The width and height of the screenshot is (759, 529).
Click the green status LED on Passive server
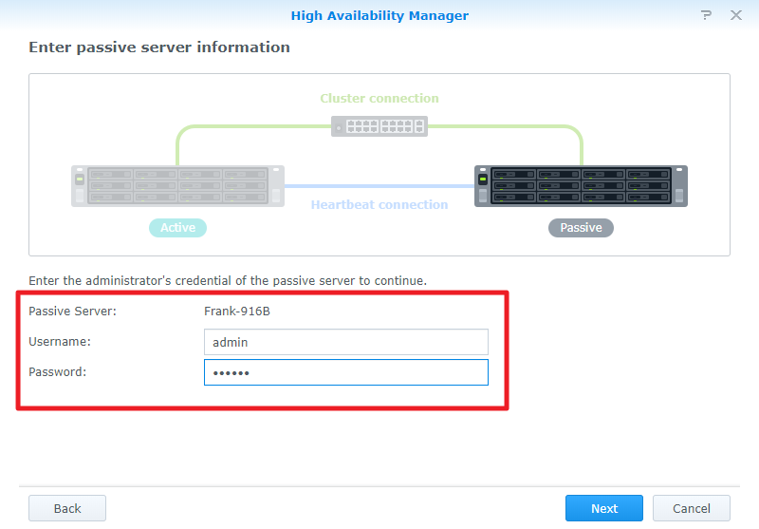pos(483,179)
